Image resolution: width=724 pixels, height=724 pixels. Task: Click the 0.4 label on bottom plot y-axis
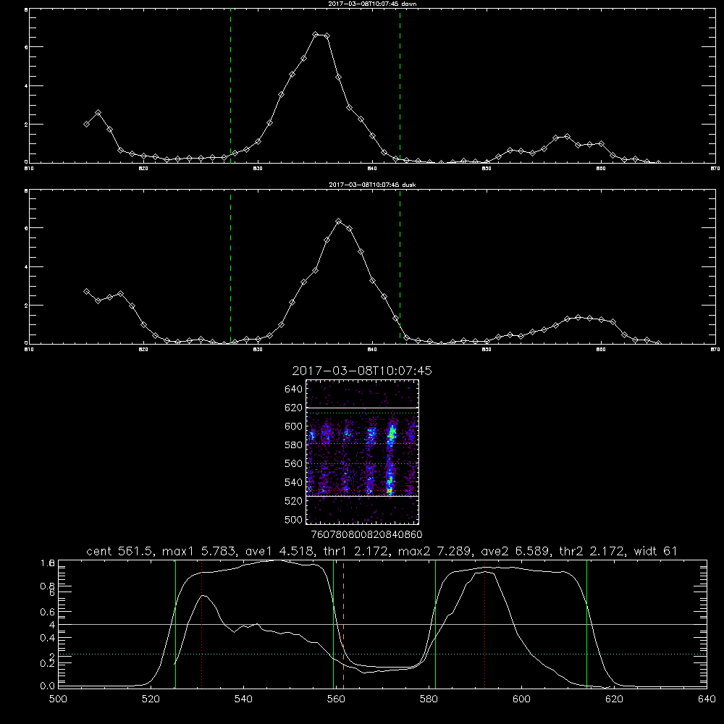(x=48, y=638)
